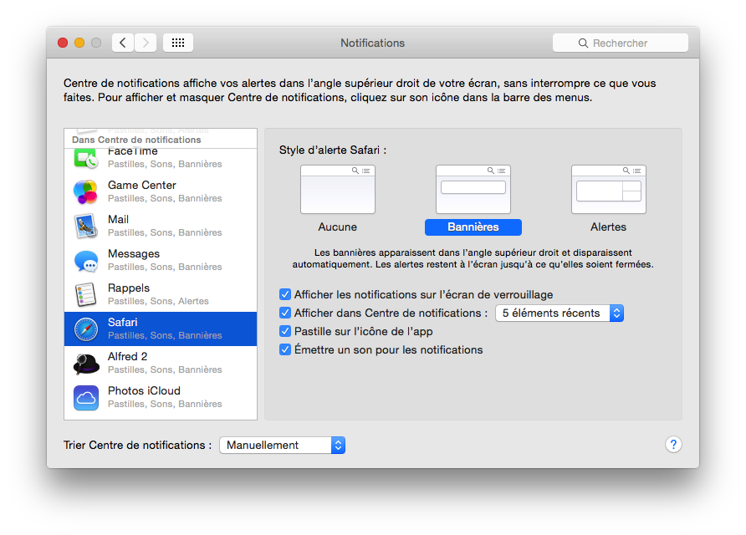746x535 pixels.
Task: Select Rappels in the app list
Action: 161,294
